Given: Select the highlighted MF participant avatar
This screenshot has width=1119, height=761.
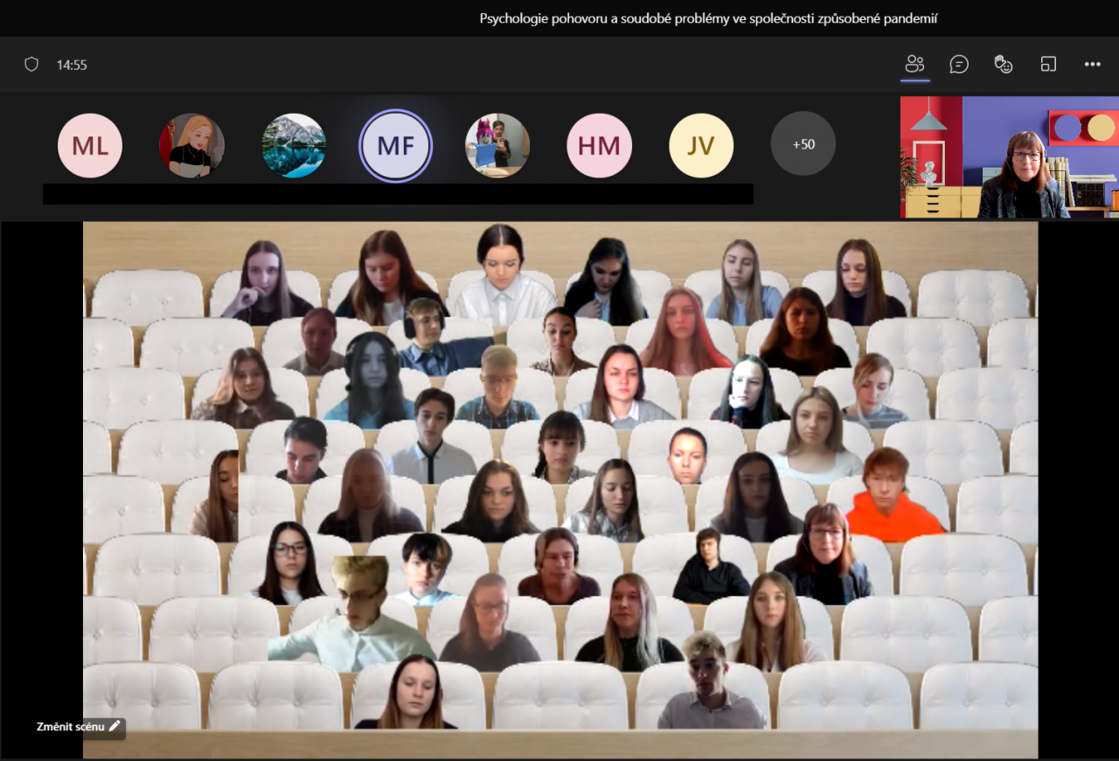Looking at the screenshot, I should 395,145.
